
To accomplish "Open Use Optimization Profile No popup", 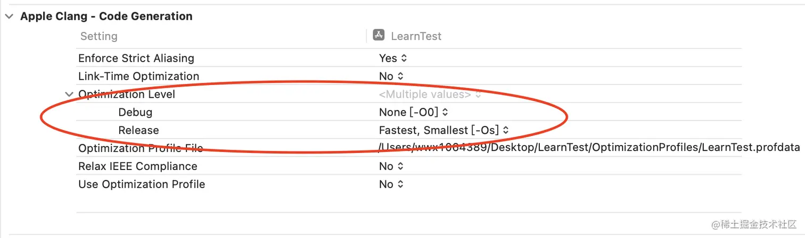I will click(391, 185).
